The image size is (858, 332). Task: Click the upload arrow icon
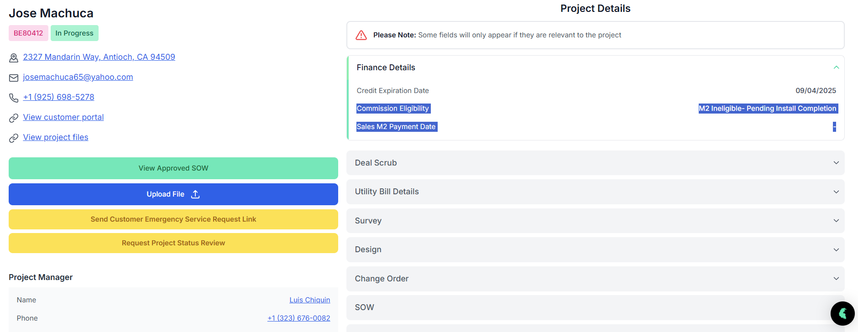195,194
